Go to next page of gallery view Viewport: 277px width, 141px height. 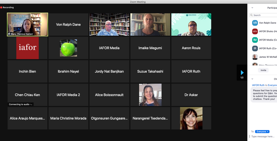tap(242, 72)
